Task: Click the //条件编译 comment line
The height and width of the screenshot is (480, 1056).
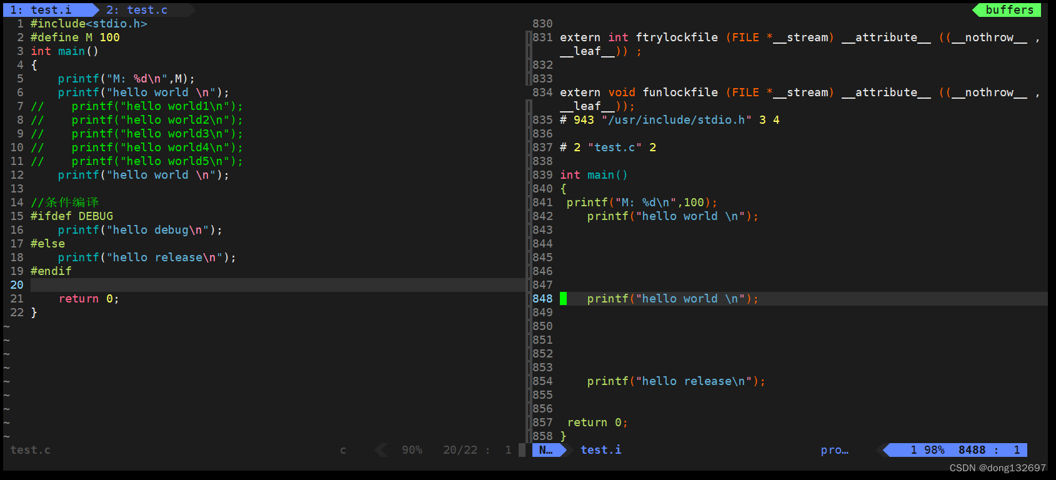Action: point(64,202)
